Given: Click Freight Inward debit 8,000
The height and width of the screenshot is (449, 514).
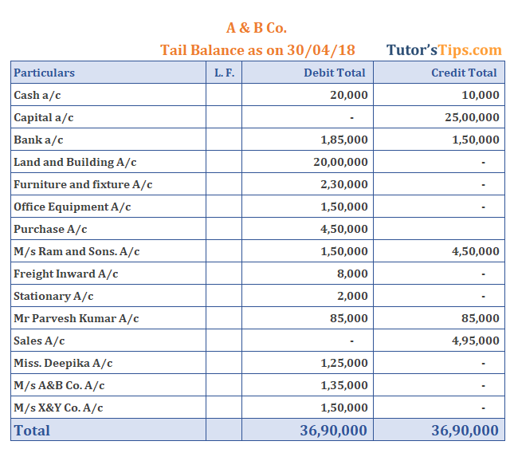Looking at the screenshot, I should pyautogui.click(x=352, y=274).
